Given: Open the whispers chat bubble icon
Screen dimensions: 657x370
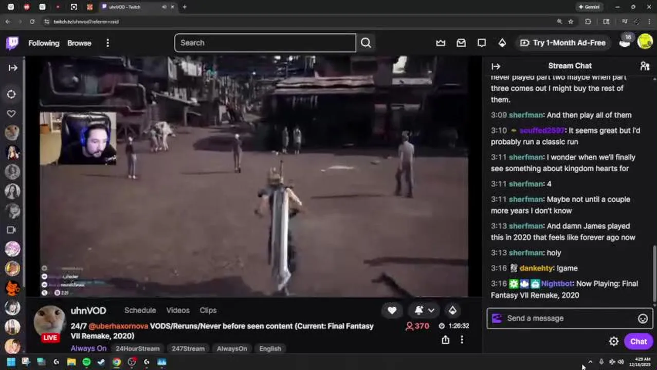Looking at the screenshot, I should pyautogui.click(x=482, y=43).
